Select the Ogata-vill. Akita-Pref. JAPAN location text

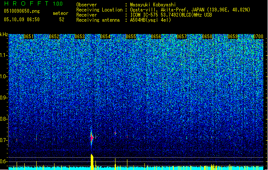click(x=190, y=10)
